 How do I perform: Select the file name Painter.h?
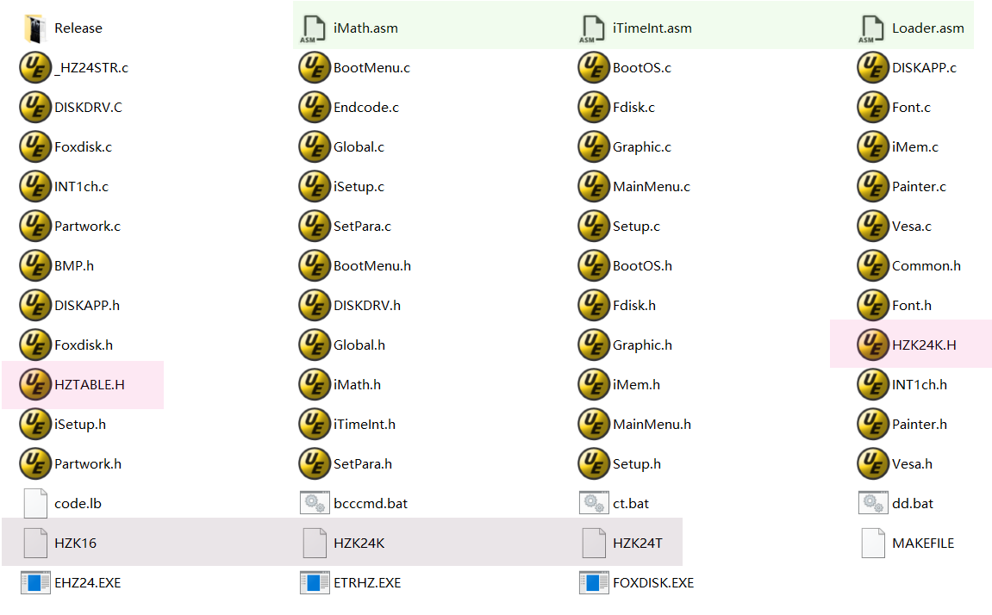coord(920,425)
